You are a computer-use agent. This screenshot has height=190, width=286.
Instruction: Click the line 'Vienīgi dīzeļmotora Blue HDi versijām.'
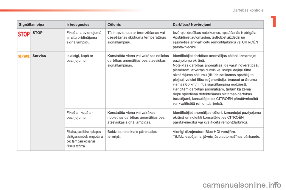[204, 132]
